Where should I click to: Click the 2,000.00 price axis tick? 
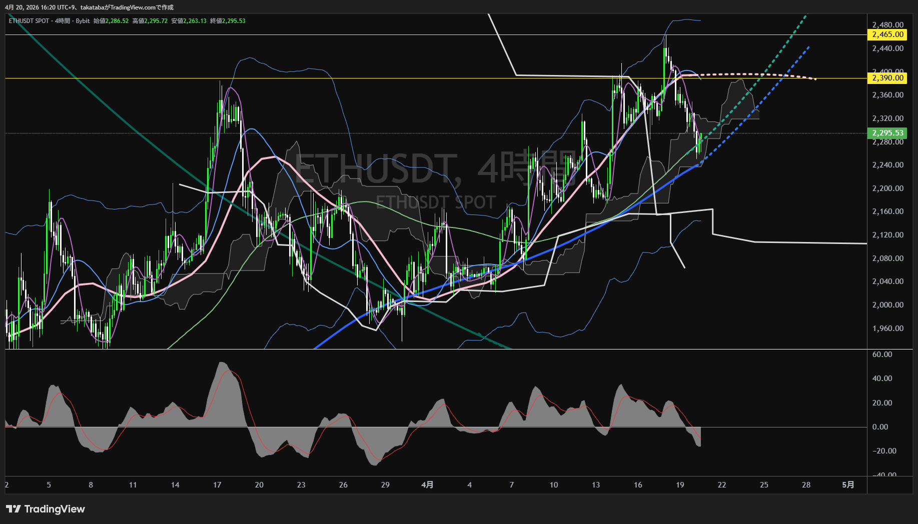click(x=887, y=305)
